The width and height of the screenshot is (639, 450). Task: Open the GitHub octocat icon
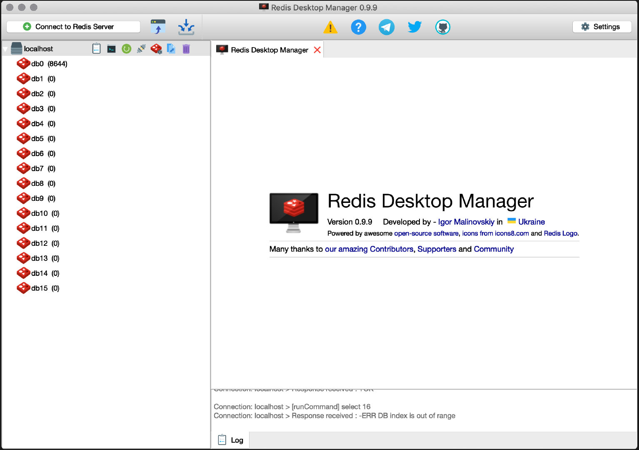443,27
